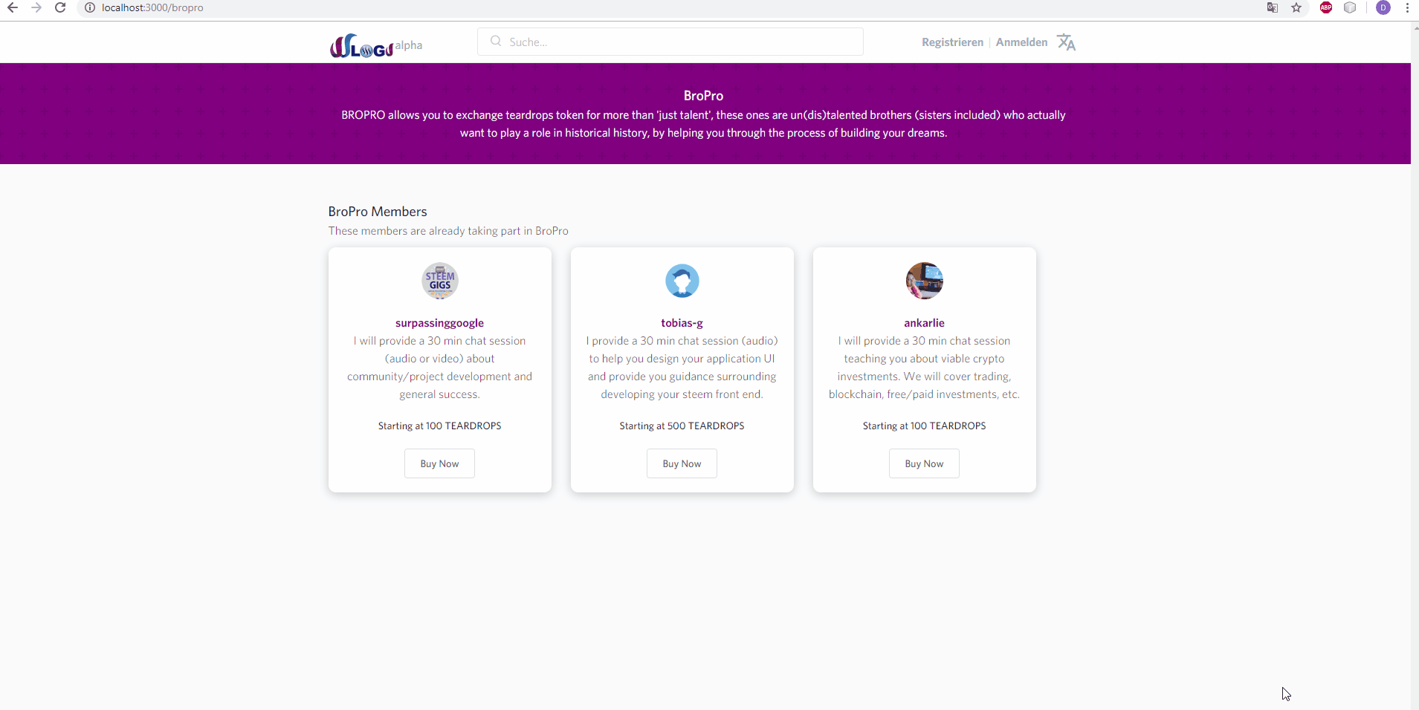Click the site info icon in address bar

click(x=89, y=7)
